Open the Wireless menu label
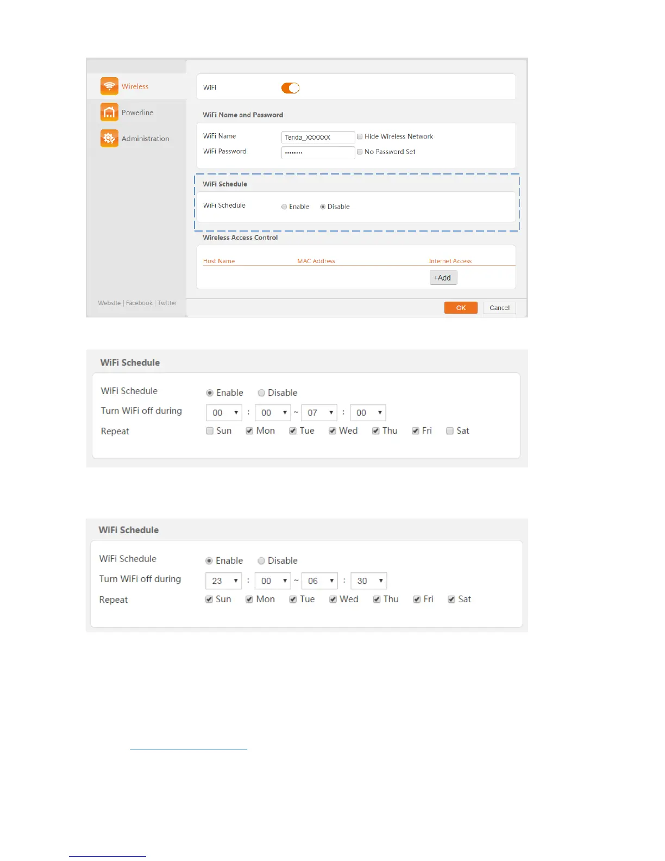 [135, 86]
